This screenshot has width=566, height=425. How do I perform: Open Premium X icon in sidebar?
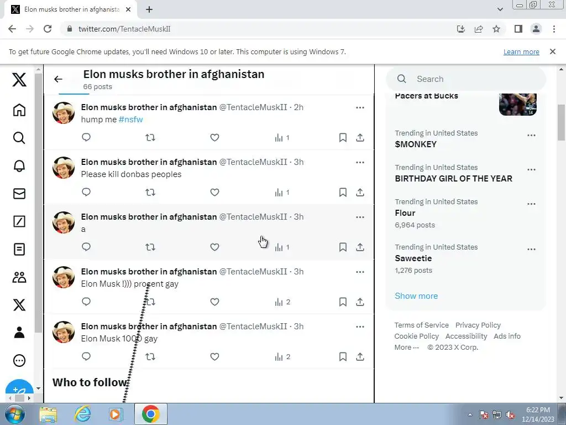tap(19, 305)
